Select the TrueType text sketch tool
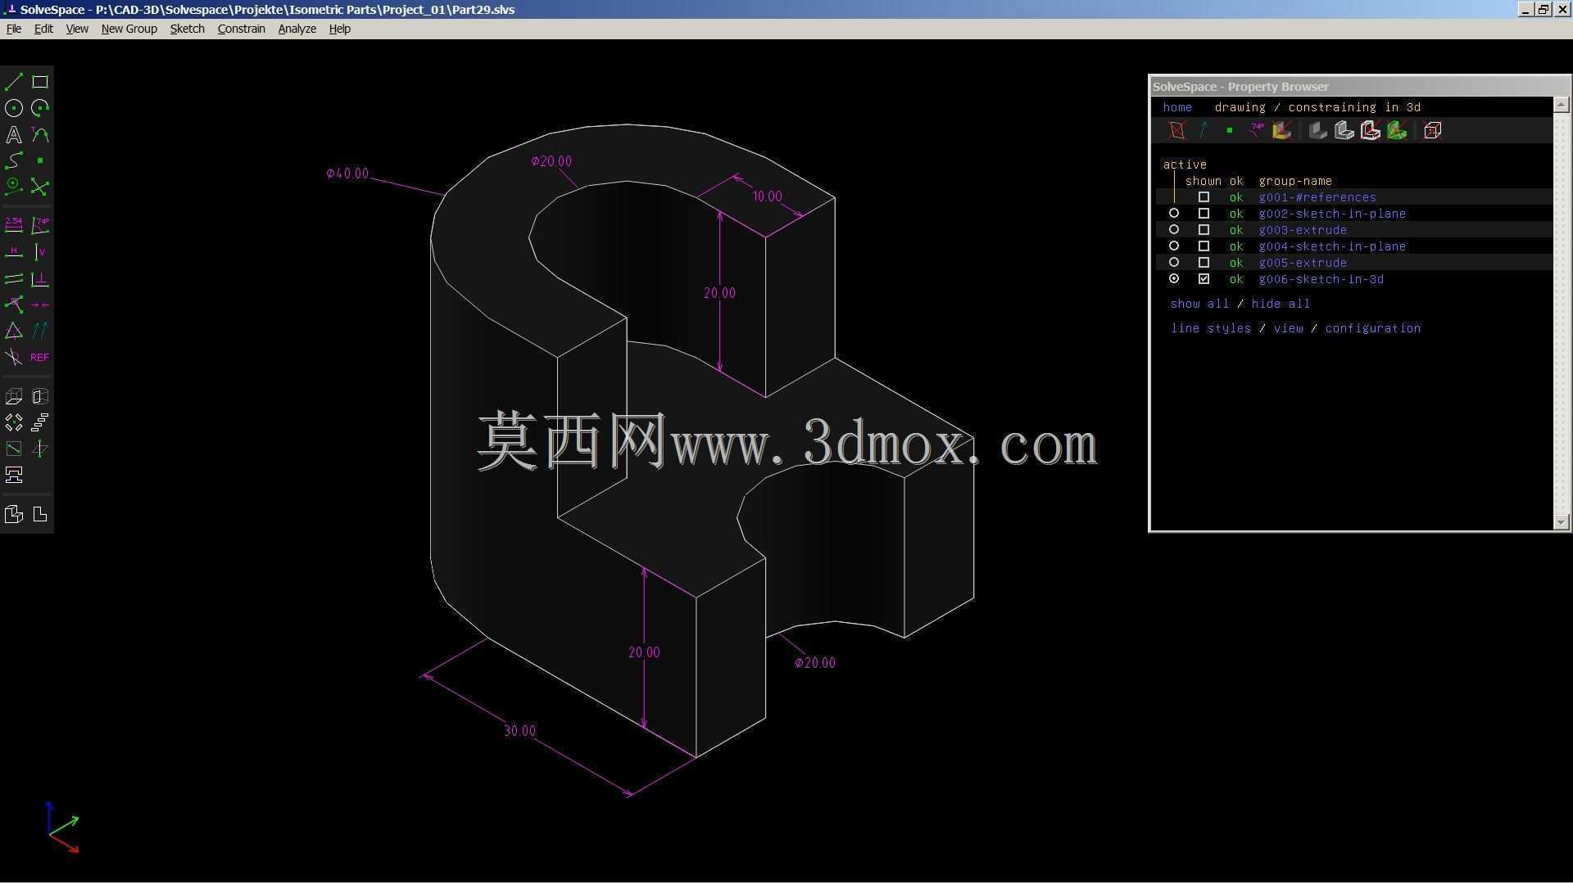 point(14,134)
